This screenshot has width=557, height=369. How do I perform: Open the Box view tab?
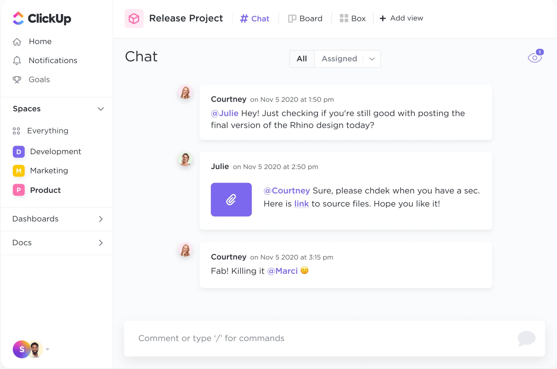[x=352, y=18]
